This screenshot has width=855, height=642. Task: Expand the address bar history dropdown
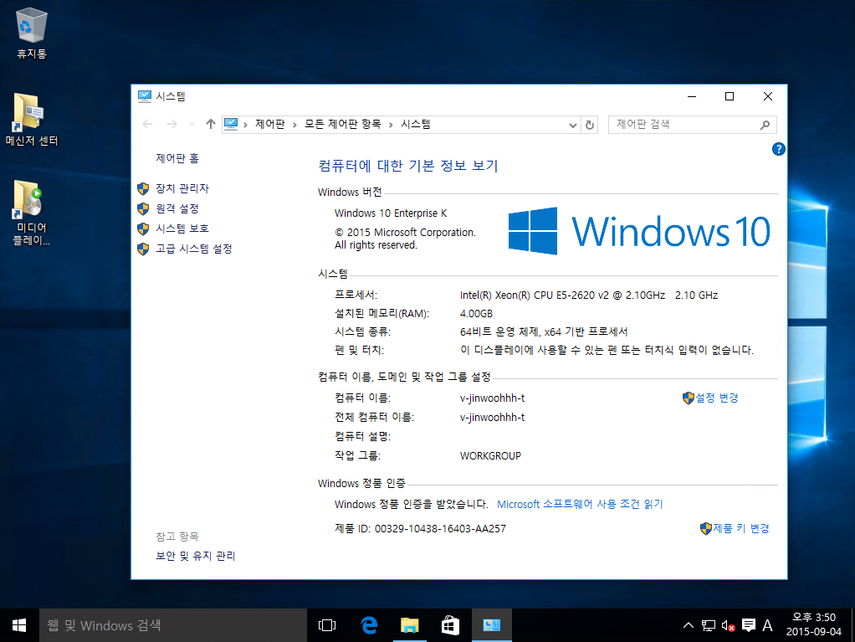coord(572,125)
